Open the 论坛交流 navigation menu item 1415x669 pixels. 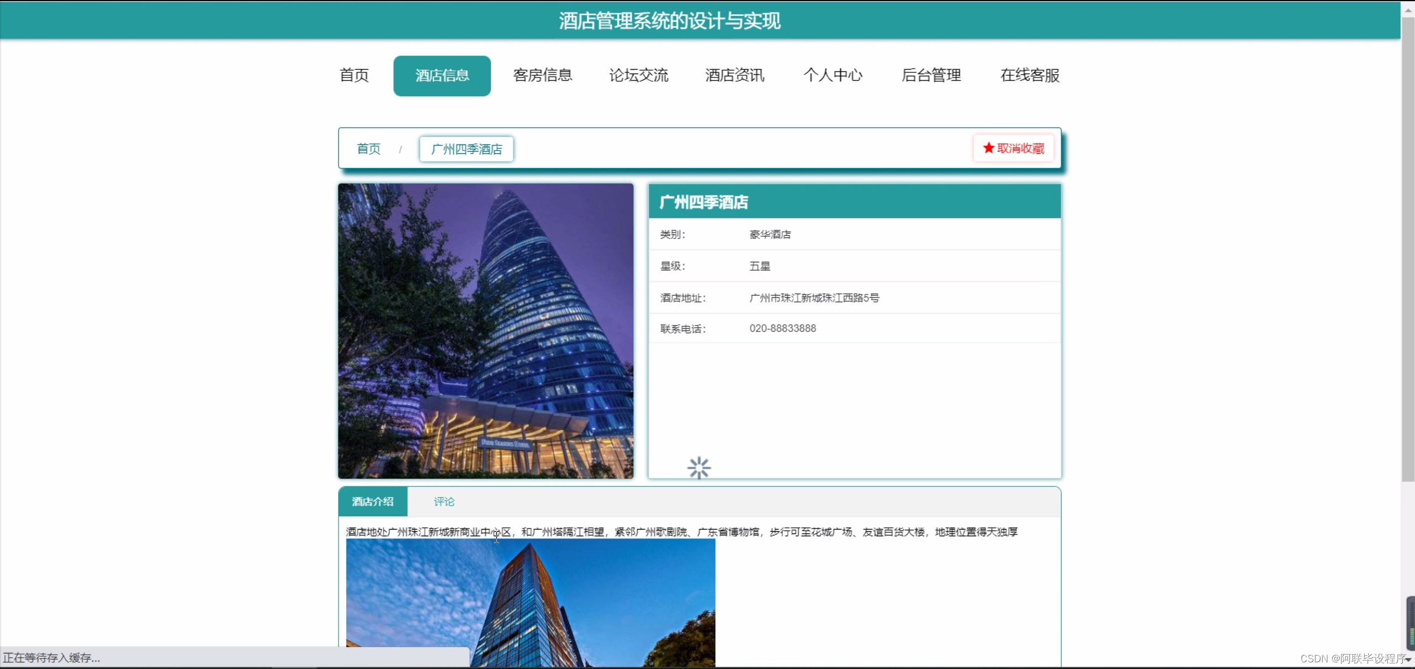638,75
